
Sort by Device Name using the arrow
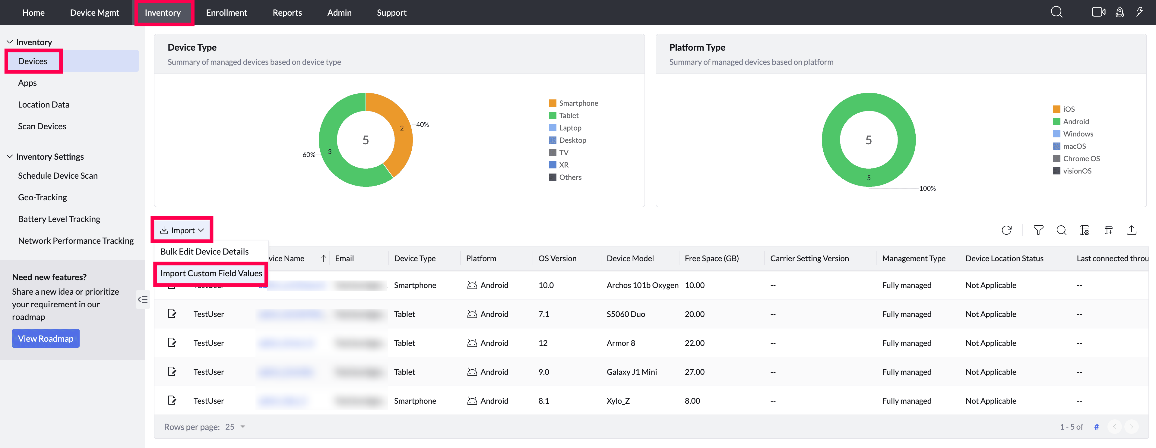coord(323,258)
